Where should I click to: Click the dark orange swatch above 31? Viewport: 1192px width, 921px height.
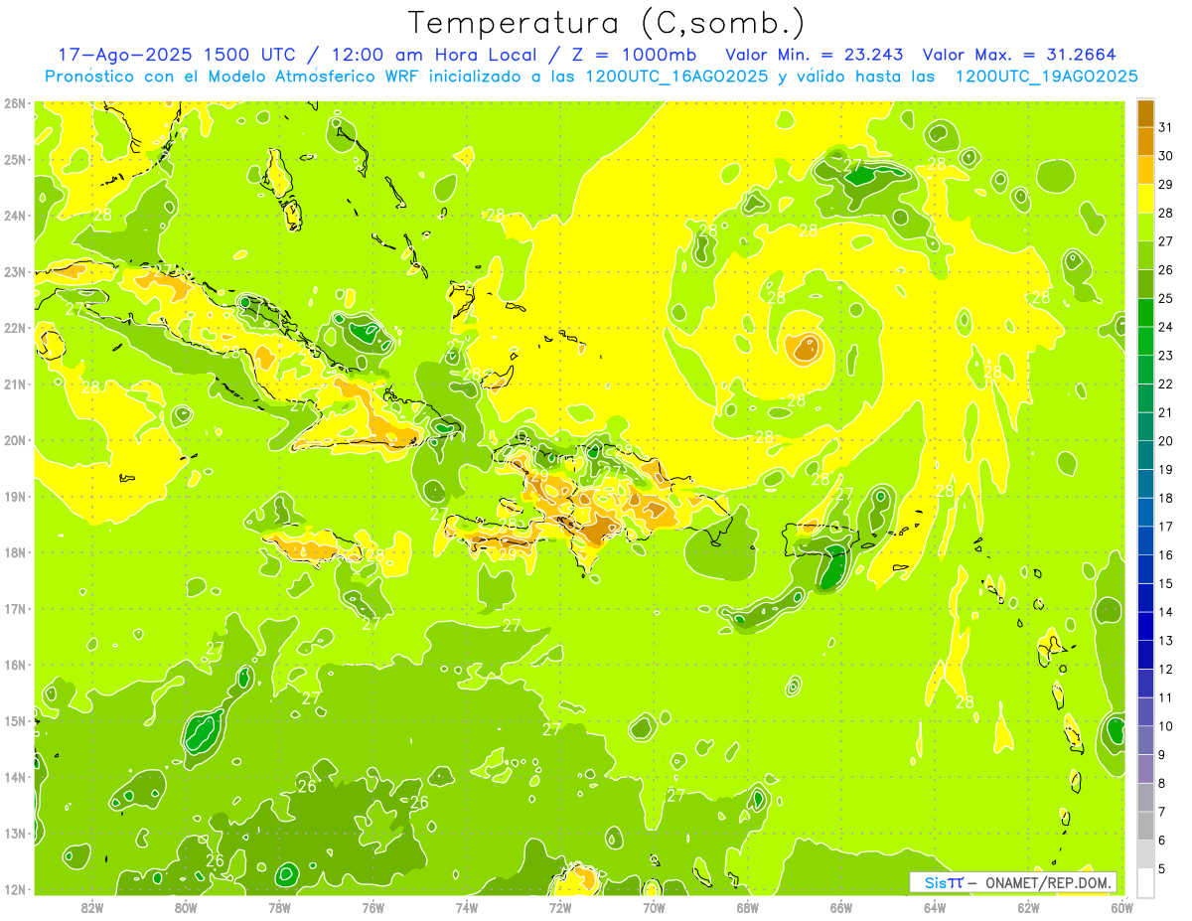tap(1145, 113)
